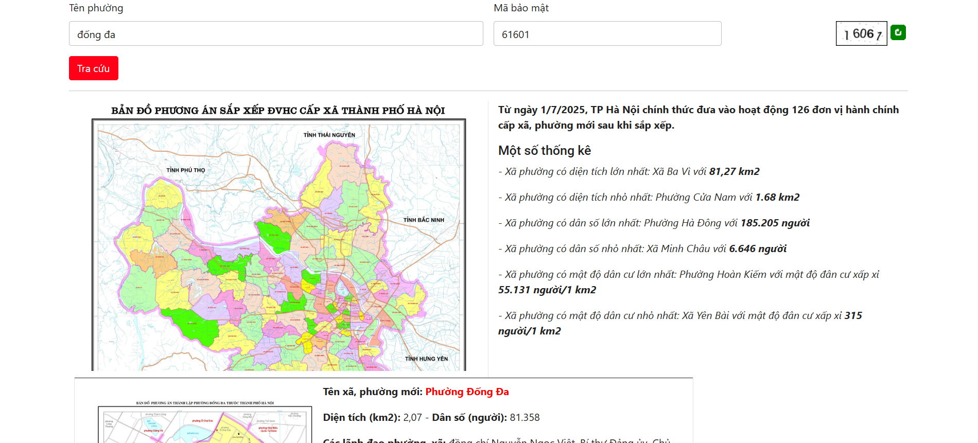Click the captcha image showing 16067

click(x=861, y=34)
